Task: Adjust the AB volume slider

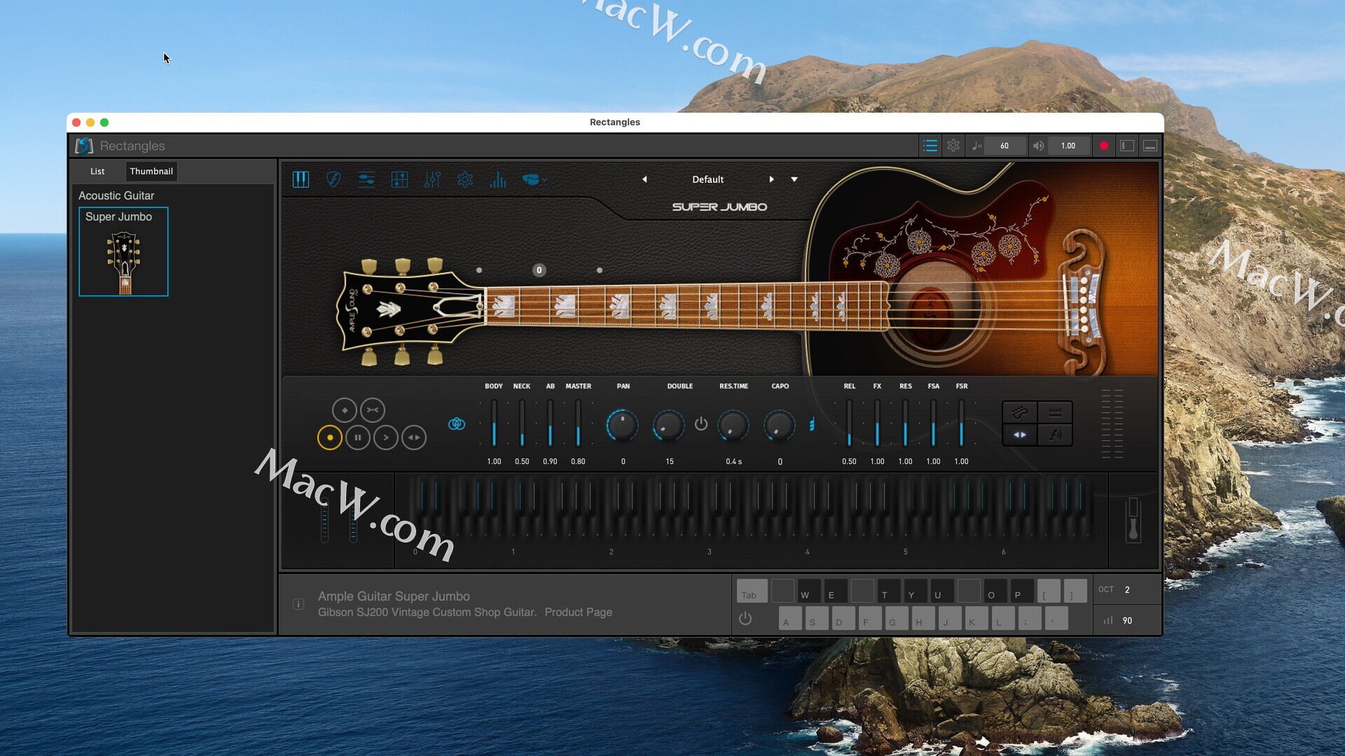Action: [x=550, y=423]
